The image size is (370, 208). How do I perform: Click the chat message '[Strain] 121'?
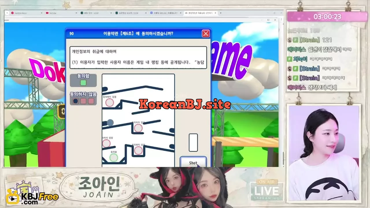click(x=310, y=40)
